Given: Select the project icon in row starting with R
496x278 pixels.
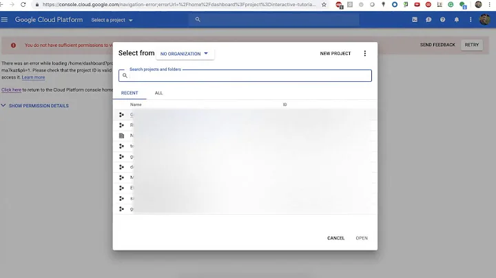Looking at the screenshot, I should (x=121, y=125).
